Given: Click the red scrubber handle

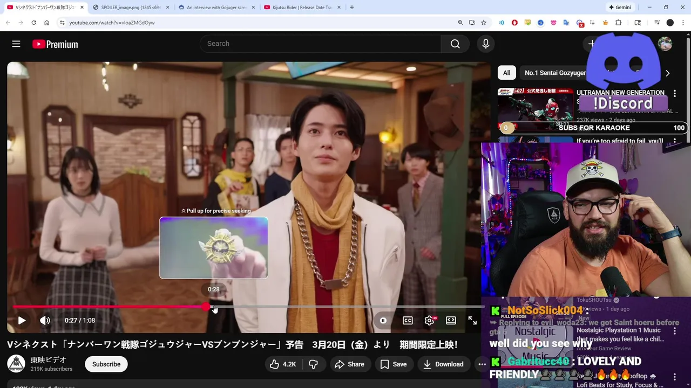Looking at the screenshot, I should tap(206, 307).
